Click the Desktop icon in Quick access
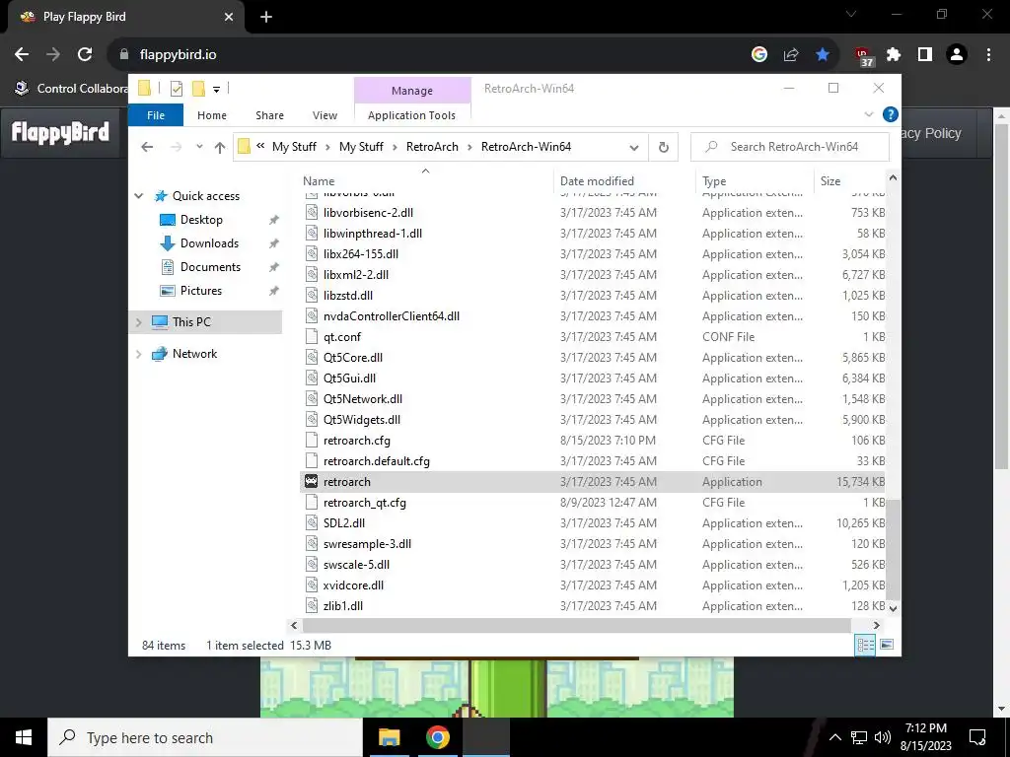Viewport: 1010px width, 757px height. pos(167,220)
